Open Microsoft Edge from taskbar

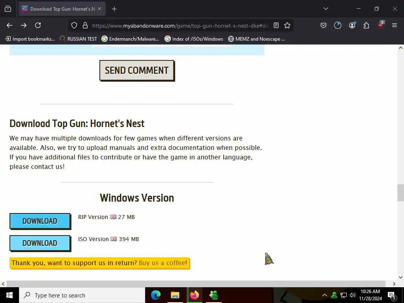tap(155, 295)
